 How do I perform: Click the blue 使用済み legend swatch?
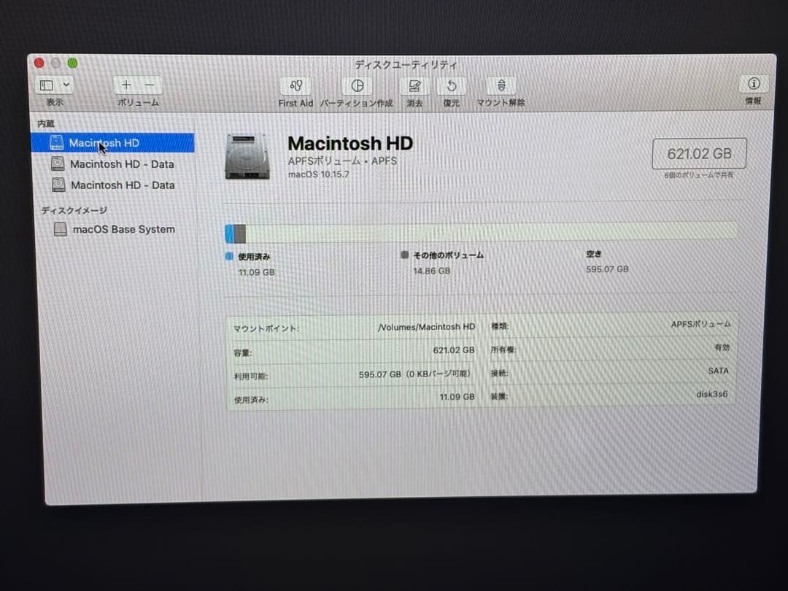[229, 256]
